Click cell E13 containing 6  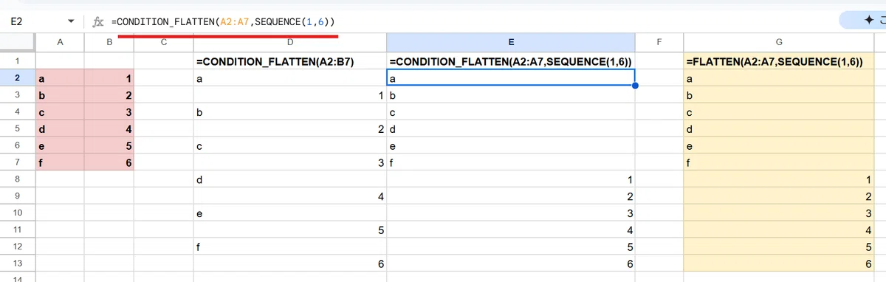[x=510, y=264]
